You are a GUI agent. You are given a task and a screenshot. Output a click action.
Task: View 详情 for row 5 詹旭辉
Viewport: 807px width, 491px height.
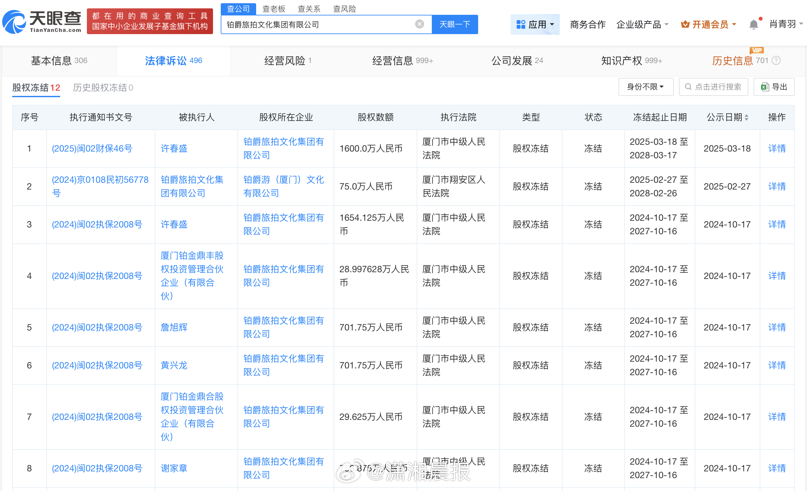pos(777,327)
